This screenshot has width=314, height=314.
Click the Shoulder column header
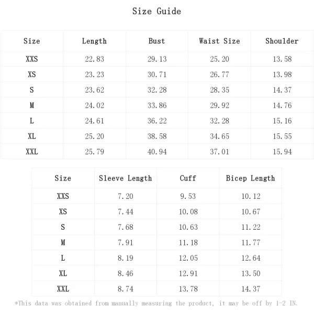click(x=282, y=41)
